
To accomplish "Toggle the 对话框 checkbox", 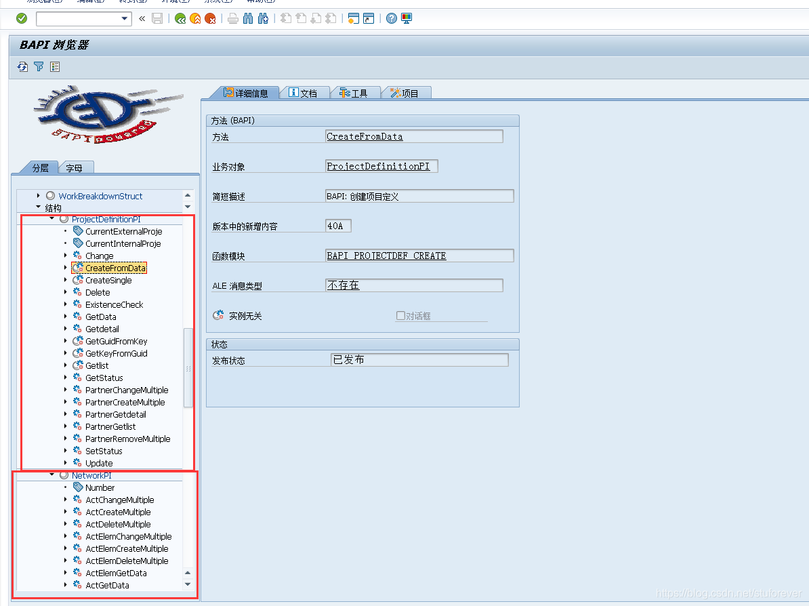I will (x=400, y=315).
